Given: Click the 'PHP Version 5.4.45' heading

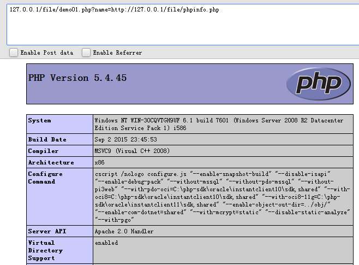Looking at the screenshot, I should [x=77, y=78].
